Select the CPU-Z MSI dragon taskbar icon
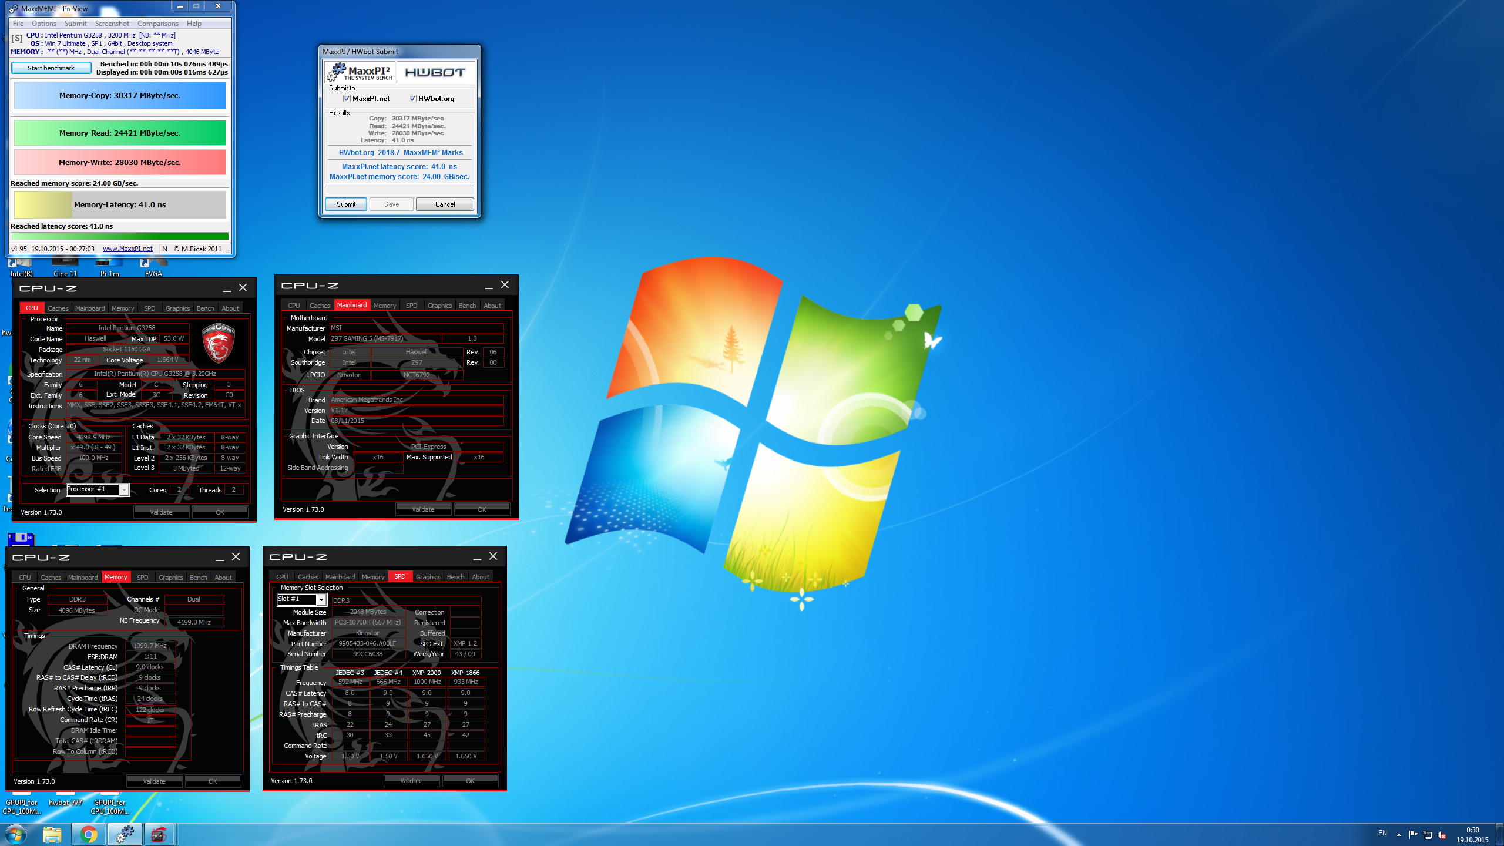Viewport: 1504px width, 846px height. click(x=159, y=834)
